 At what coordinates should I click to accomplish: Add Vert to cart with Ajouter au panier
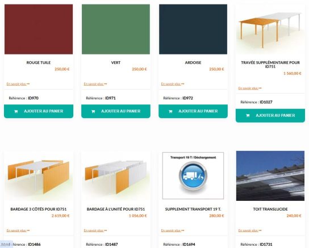point(116,111)
